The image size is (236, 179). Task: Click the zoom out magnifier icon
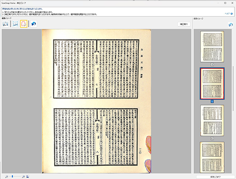[x=7, y=177]
